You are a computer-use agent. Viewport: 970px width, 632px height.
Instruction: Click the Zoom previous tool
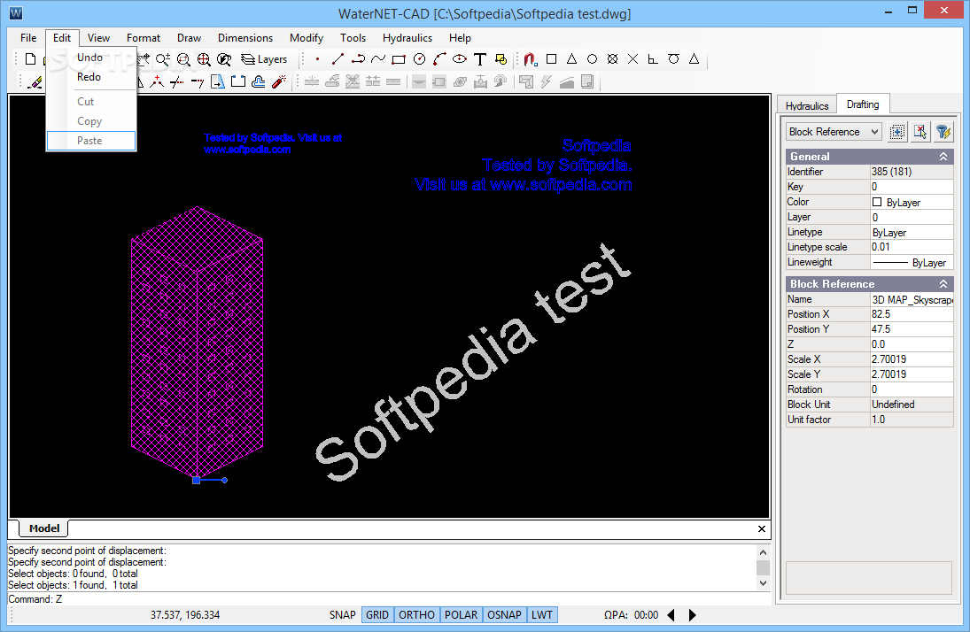point(224,59)
